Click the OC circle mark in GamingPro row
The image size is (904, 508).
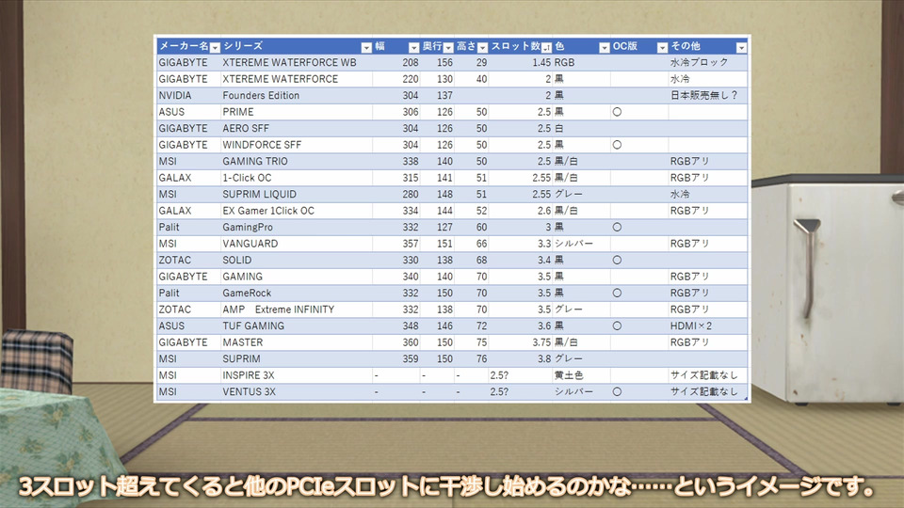coord(617,227)
